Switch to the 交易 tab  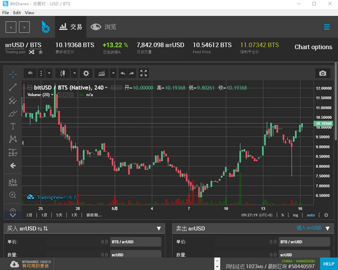point(71,27)
